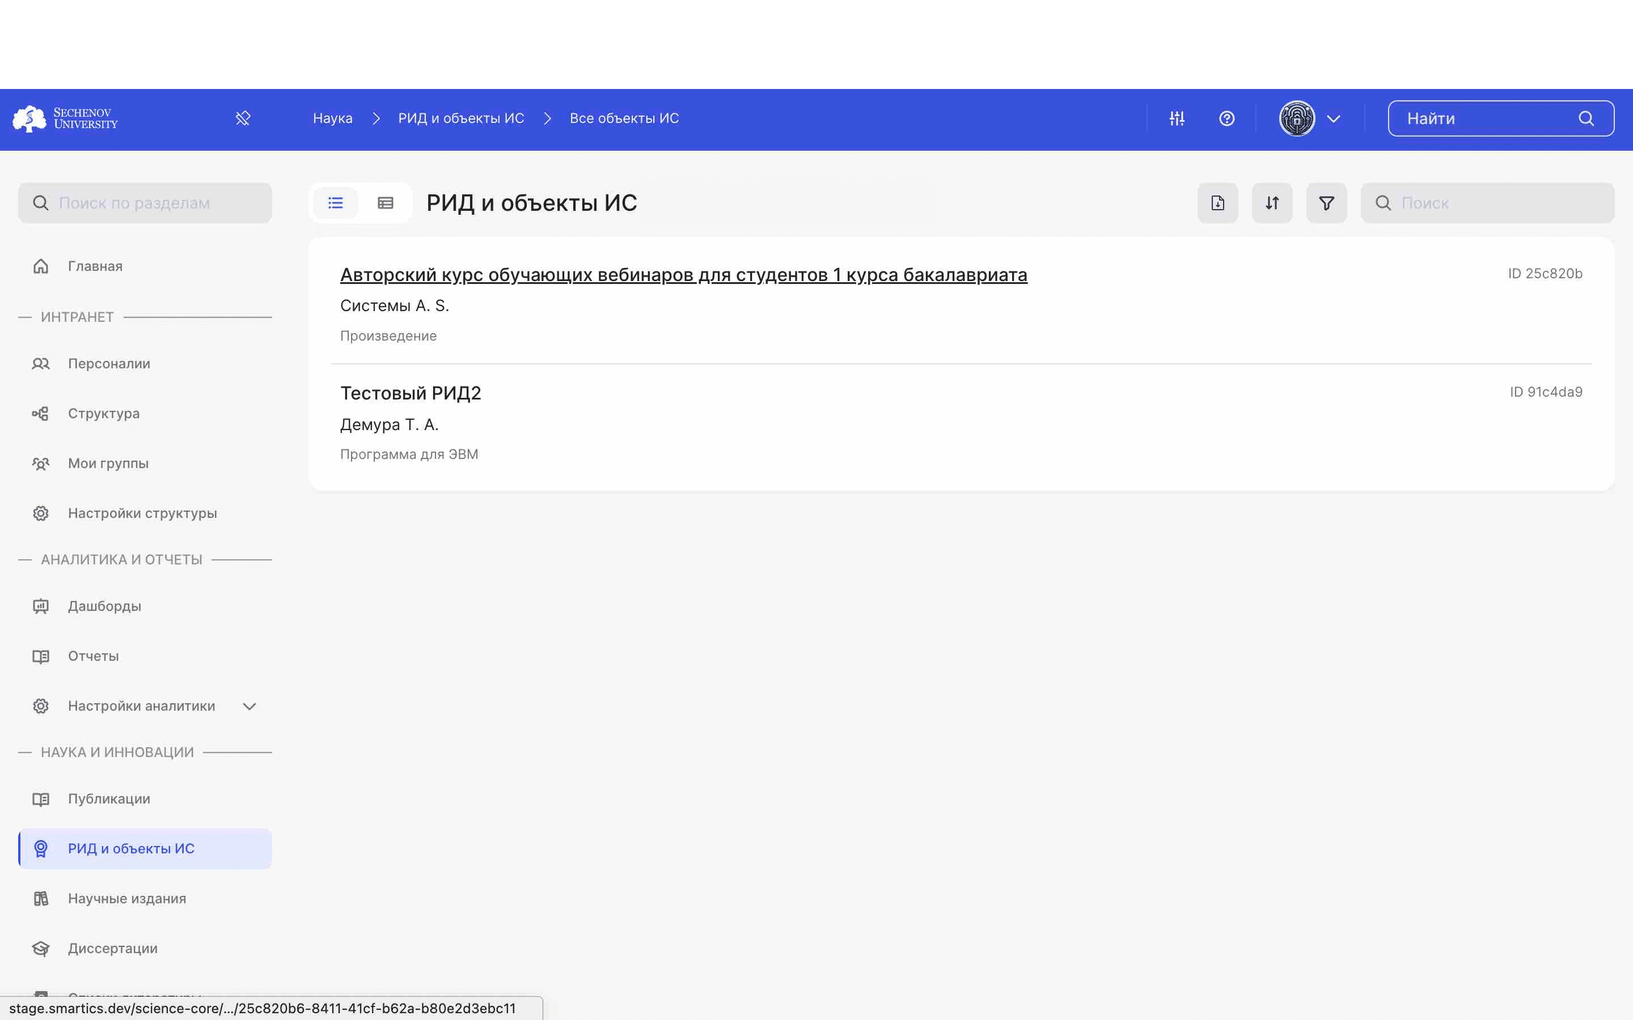Click the Sechenov University logo
The image size is (1633, 1020).
tap(65, 119)
